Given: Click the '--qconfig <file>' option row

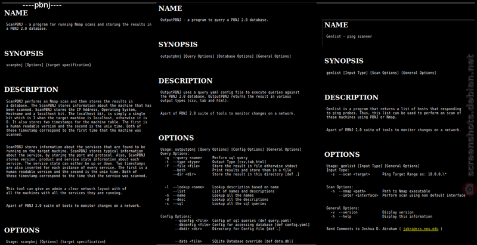Looking at the screenshot, I should 233,221.
